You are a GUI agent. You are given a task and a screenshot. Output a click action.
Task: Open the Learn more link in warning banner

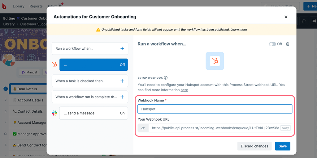point(239,30)
